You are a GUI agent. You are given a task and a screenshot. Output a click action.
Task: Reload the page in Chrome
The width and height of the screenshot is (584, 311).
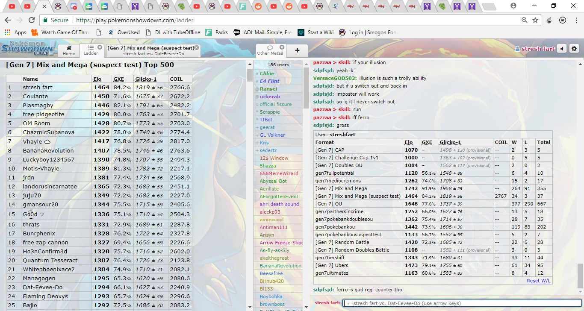31,20
